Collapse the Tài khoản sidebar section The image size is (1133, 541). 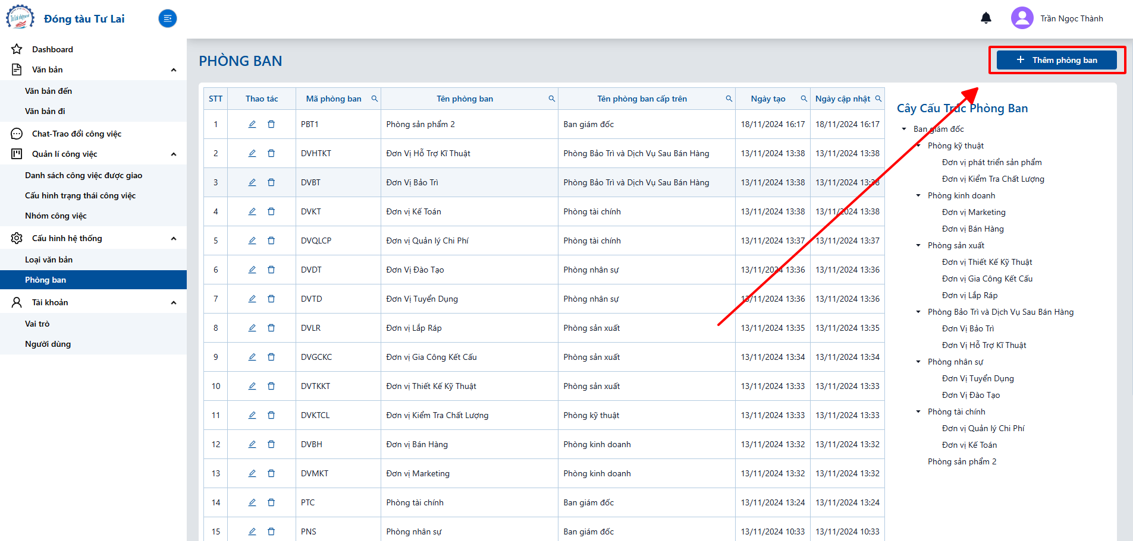click(x=174, y=303)
